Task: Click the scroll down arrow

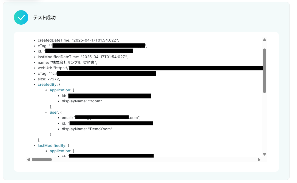Action: click(264, 154)
